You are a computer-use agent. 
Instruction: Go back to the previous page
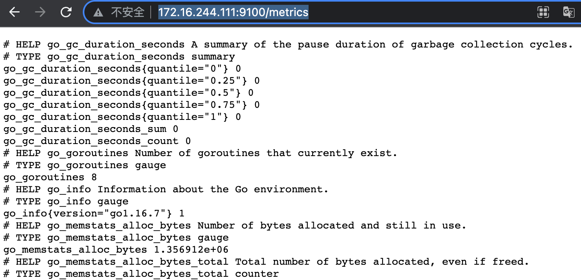point(14,12)
